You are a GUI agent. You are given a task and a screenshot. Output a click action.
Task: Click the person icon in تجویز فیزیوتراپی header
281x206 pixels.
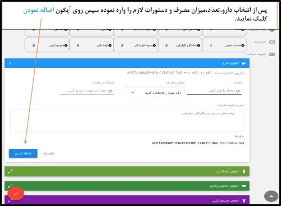coord(244,200)
